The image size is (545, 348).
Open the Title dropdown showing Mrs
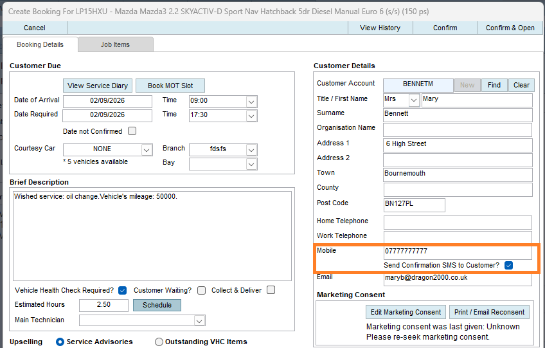pos(414,100)
